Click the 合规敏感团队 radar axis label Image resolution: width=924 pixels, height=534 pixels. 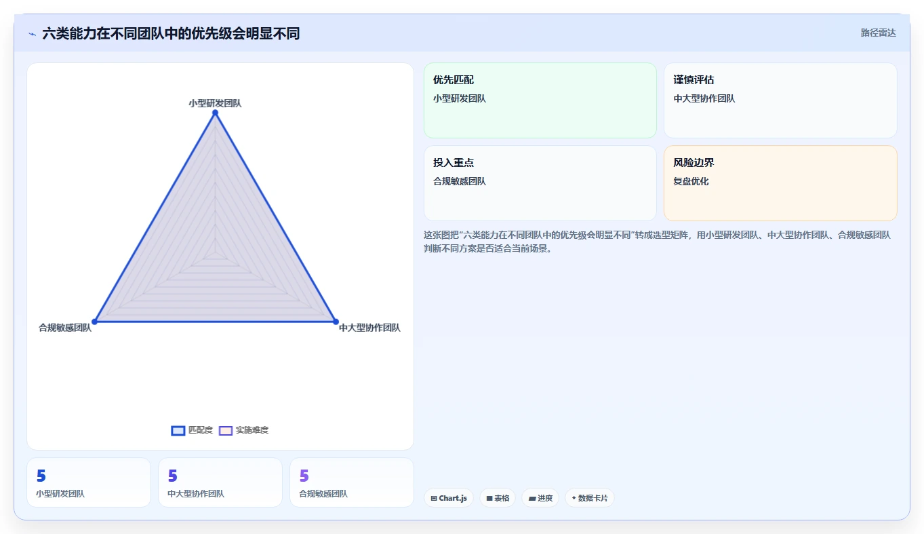click(x=65, y=328)
